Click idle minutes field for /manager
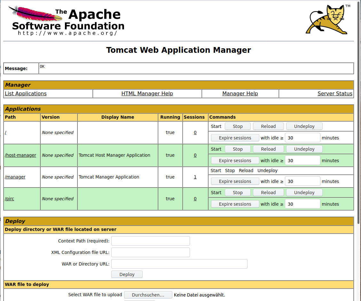The width and height of the screenshot is (361, 301). pos(302,181)
